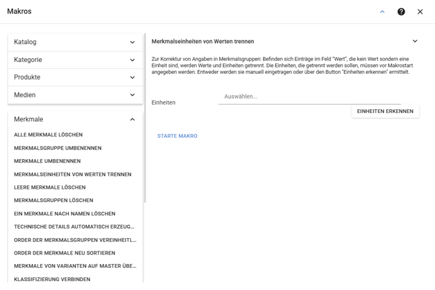Open the help question mark icon

point(401,11)
